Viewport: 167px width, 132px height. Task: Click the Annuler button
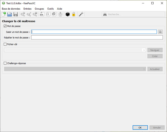[157, 128]
